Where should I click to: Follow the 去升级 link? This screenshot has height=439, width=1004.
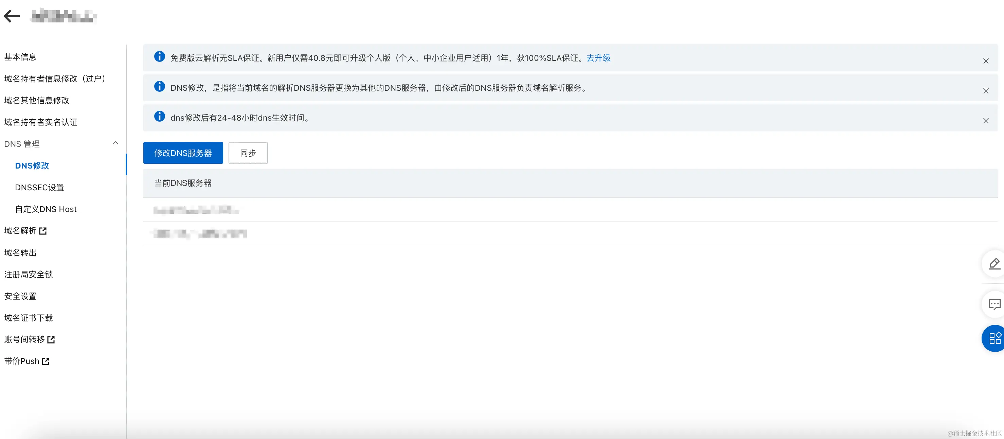click(x=598, y=58)
